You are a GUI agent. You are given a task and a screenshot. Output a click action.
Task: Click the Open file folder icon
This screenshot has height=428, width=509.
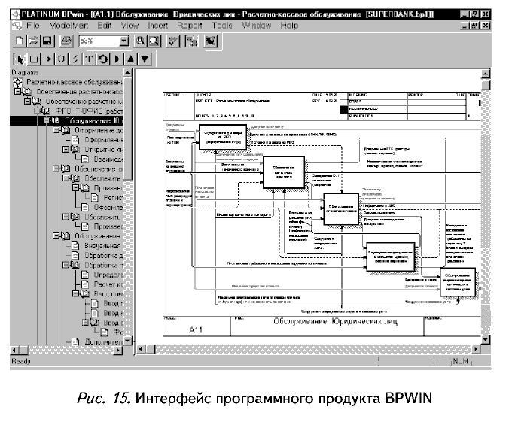point(34,41)
